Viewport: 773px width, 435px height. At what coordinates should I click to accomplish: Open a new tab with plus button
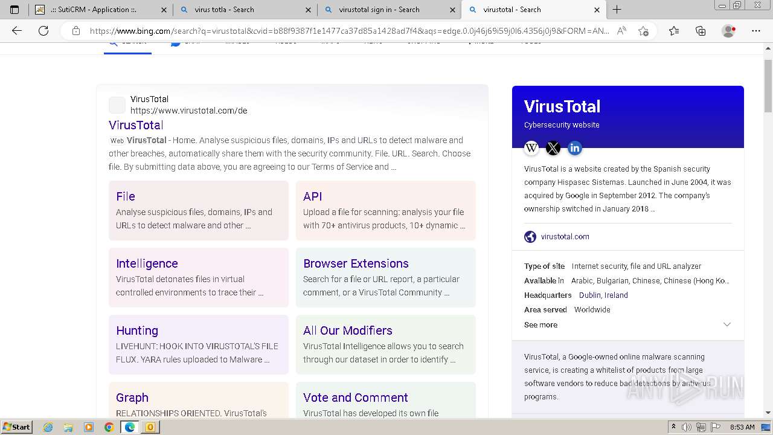pyautogui.click(x=617, y=10)
